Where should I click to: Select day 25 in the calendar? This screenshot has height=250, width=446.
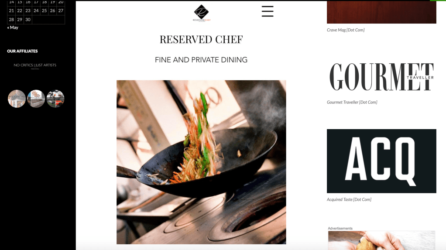(45, 10)
